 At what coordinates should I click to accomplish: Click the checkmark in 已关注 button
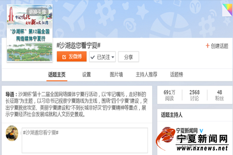click(x=92, y=57)
